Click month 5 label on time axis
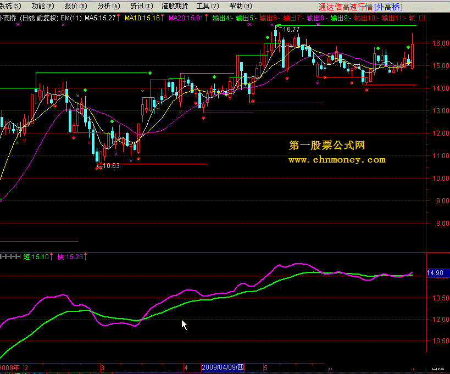 pyautogui.click(x=266, y=368)
